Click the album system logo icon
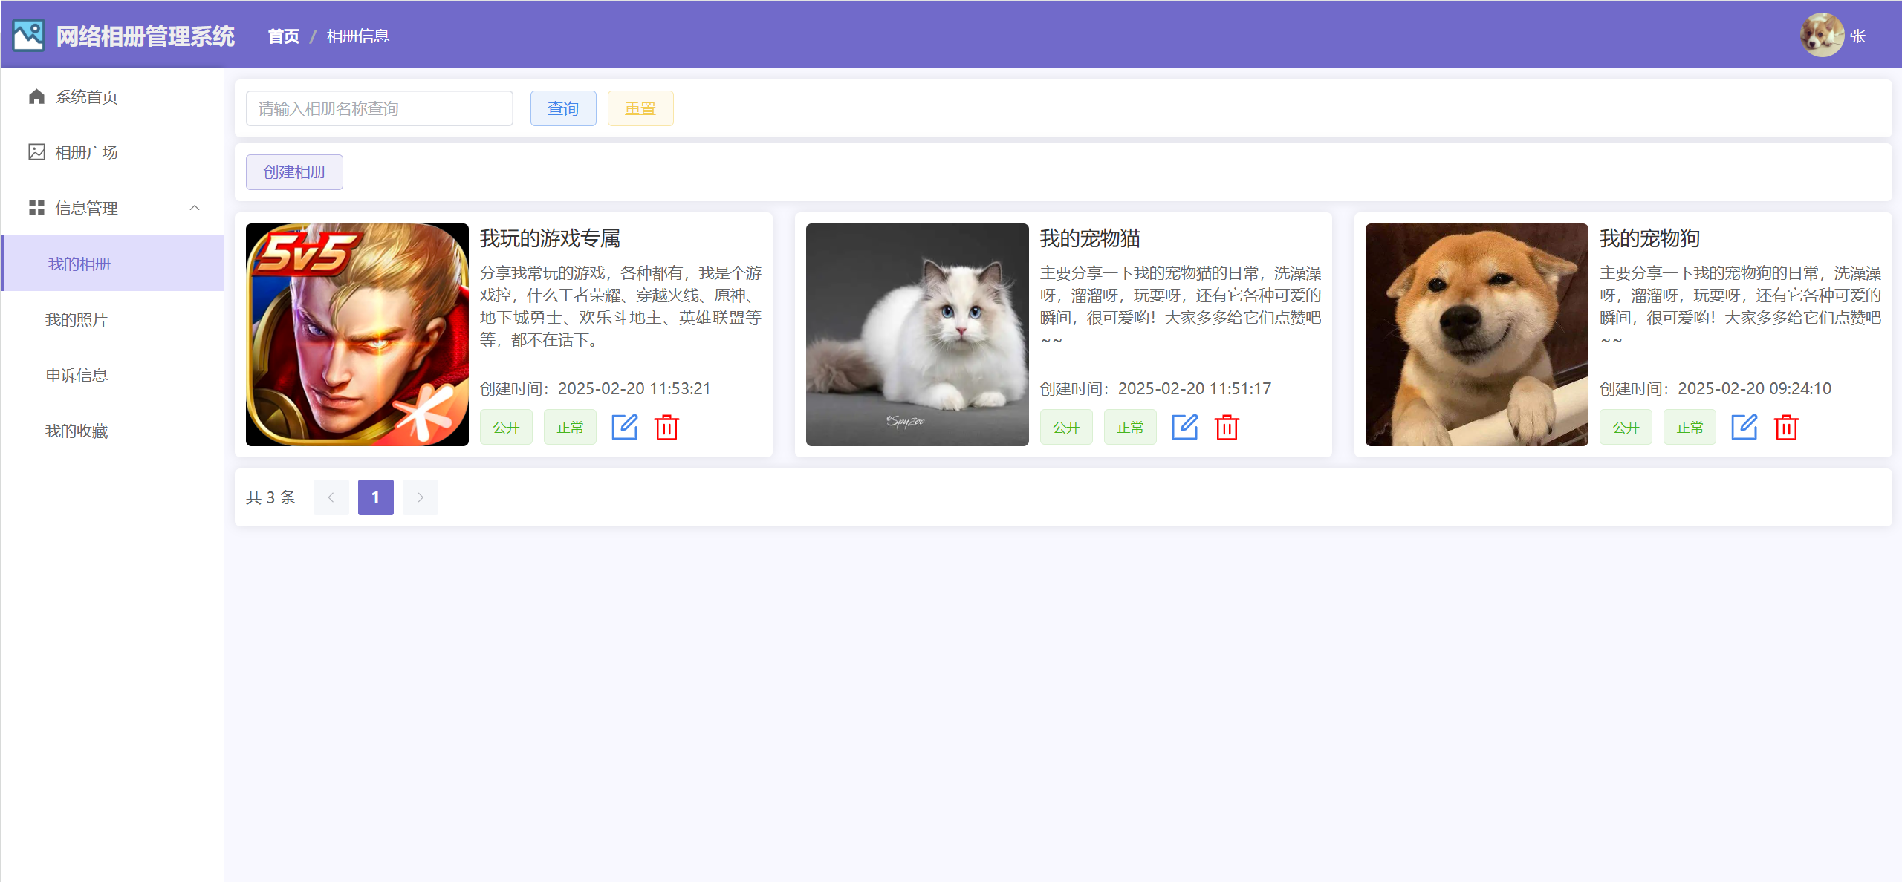The image size is (1902, 882). [x=28, y=36]
